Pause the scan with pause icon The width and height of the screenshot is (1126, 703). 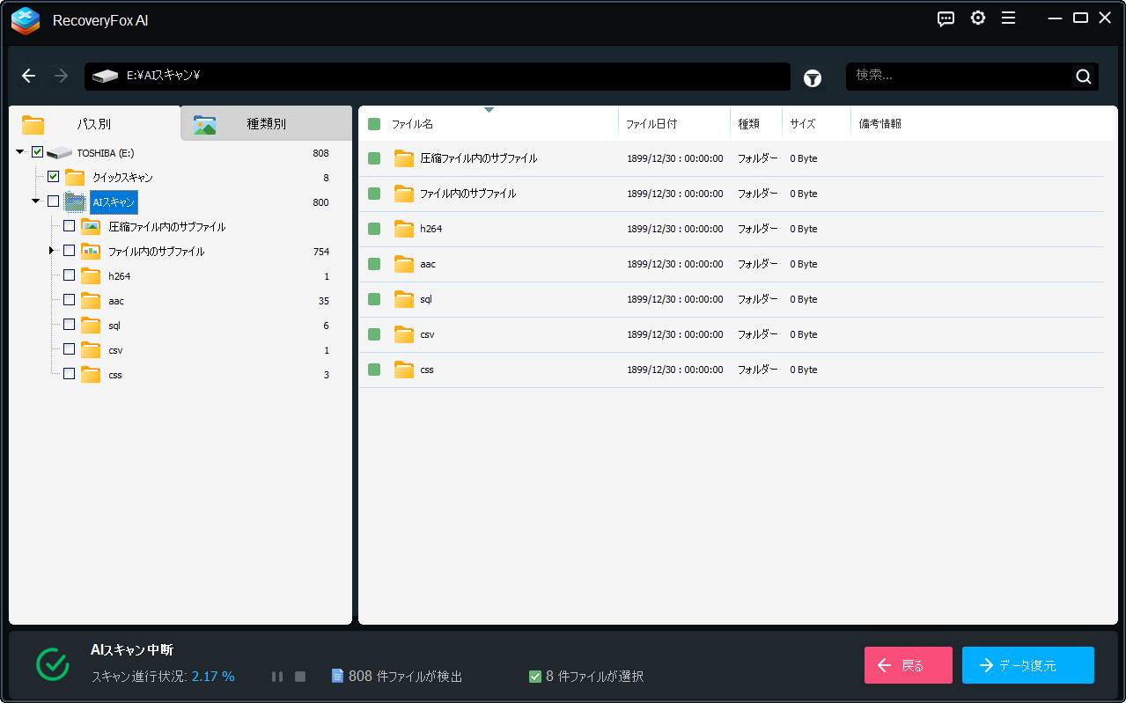point(277,677)
